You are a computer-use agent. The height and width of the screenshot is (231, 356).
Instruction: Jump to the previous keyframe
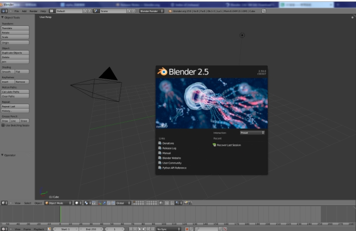[135, 229]
